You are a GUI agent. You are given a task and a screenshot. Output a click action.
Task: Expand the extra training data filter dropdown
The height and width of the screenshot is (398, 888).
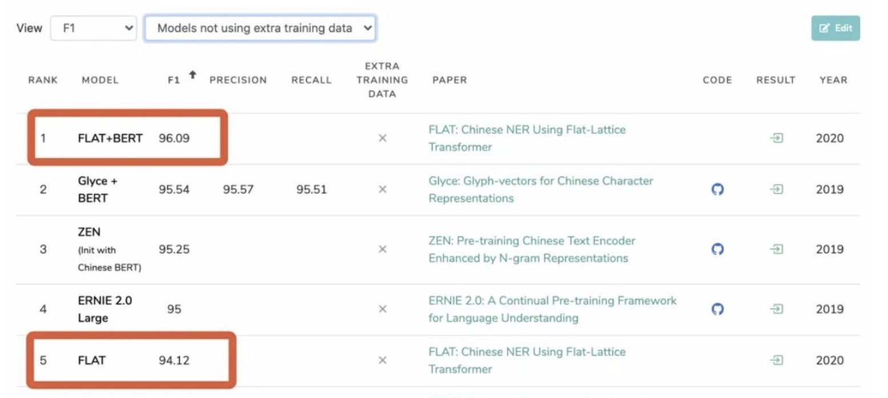260,28
